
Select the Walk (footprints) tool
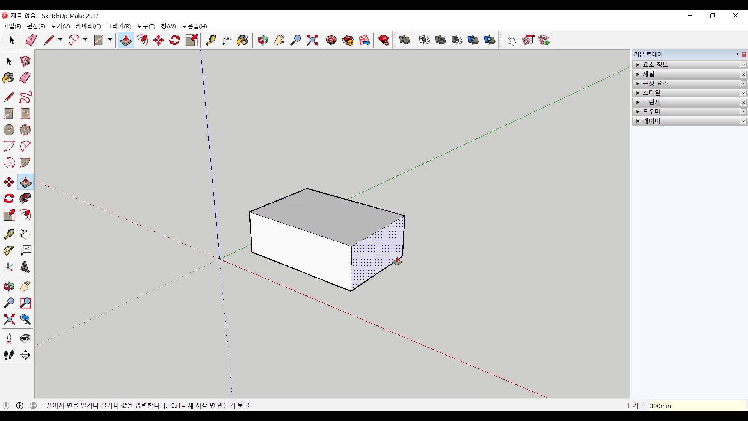tap(9, 355)
